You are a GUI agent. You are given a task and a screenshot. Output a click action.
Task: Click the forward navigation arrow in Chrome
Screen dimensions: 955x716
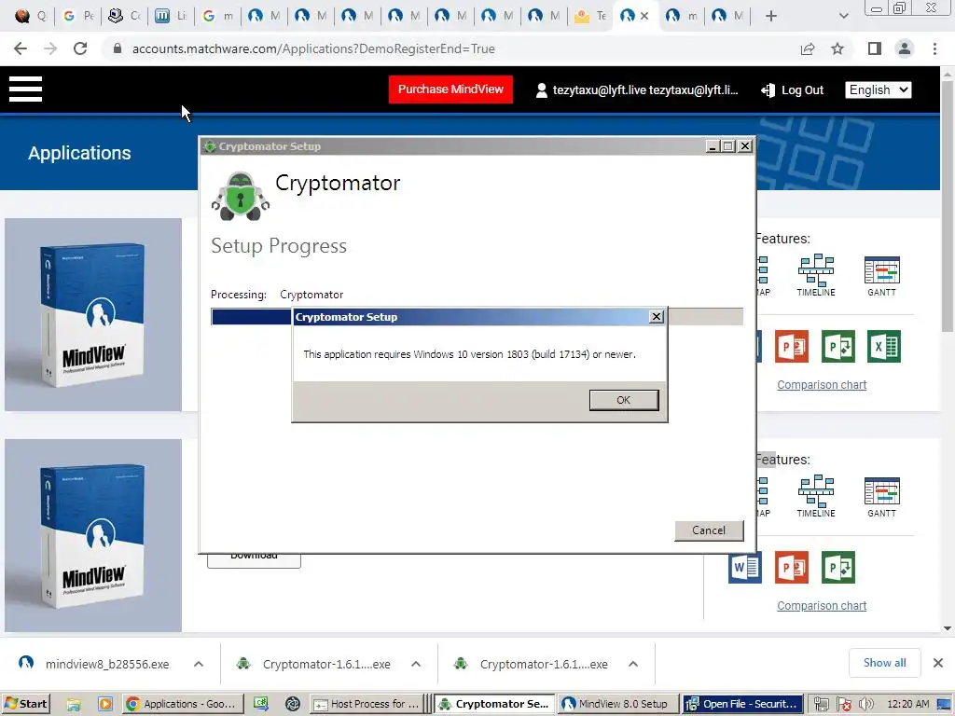coord(50,48)
